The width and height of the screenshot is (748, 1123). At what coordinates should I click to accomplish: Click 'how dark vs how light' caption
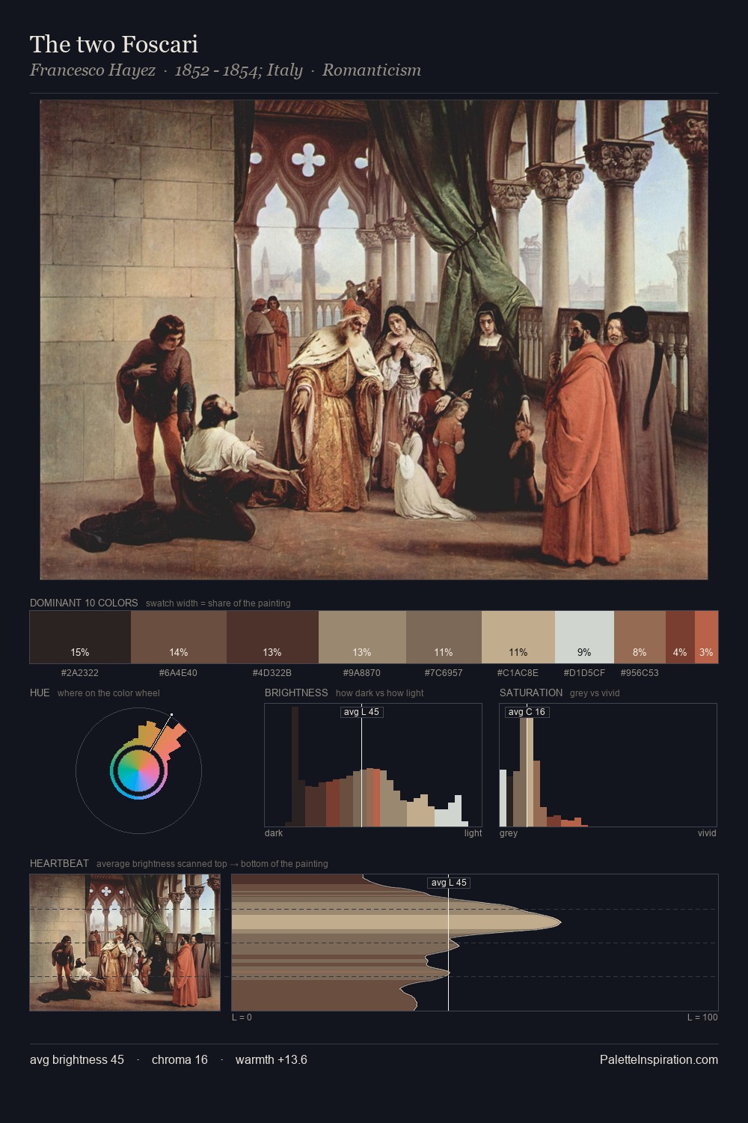coord(379,693)
